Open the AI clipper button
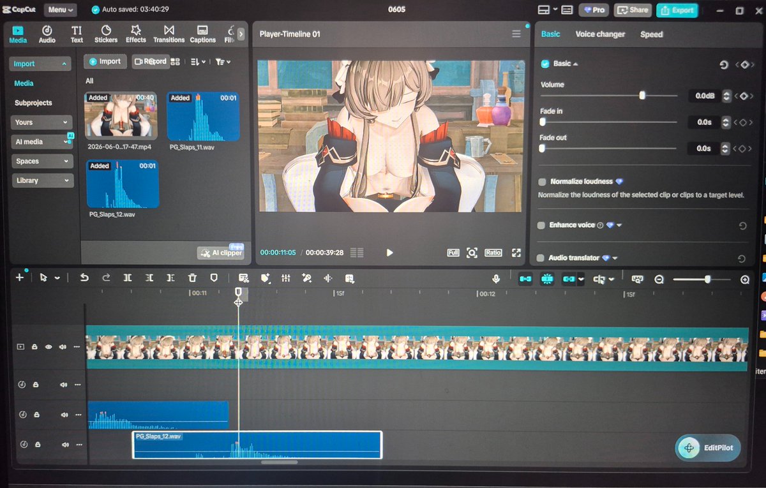 point(221,253)
